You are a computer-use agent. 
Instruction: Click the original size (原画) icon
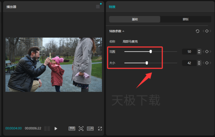72,128
